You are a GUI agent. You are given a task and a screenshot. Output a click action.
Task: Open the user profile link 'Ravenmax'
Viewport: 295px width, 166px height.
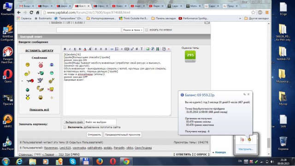click(x=51, y=148)
